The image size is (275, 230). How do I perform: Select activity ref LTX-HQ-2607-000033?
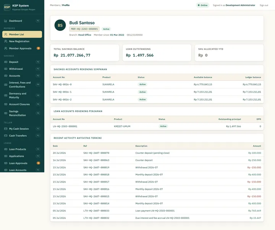click(x=96, y=210)
